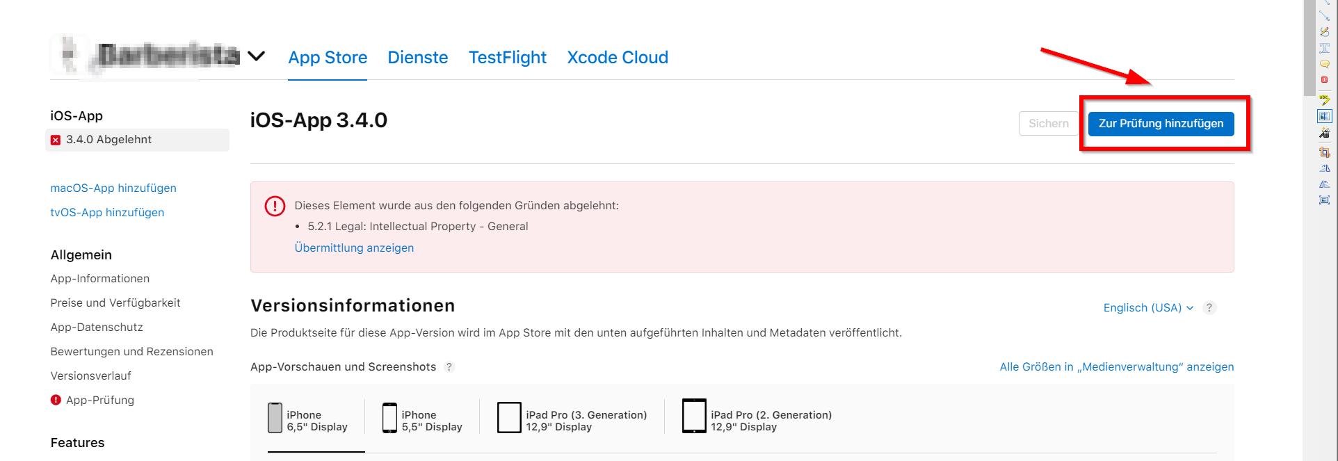Click the Versionsinformationen heading

[x=353, y=305]
